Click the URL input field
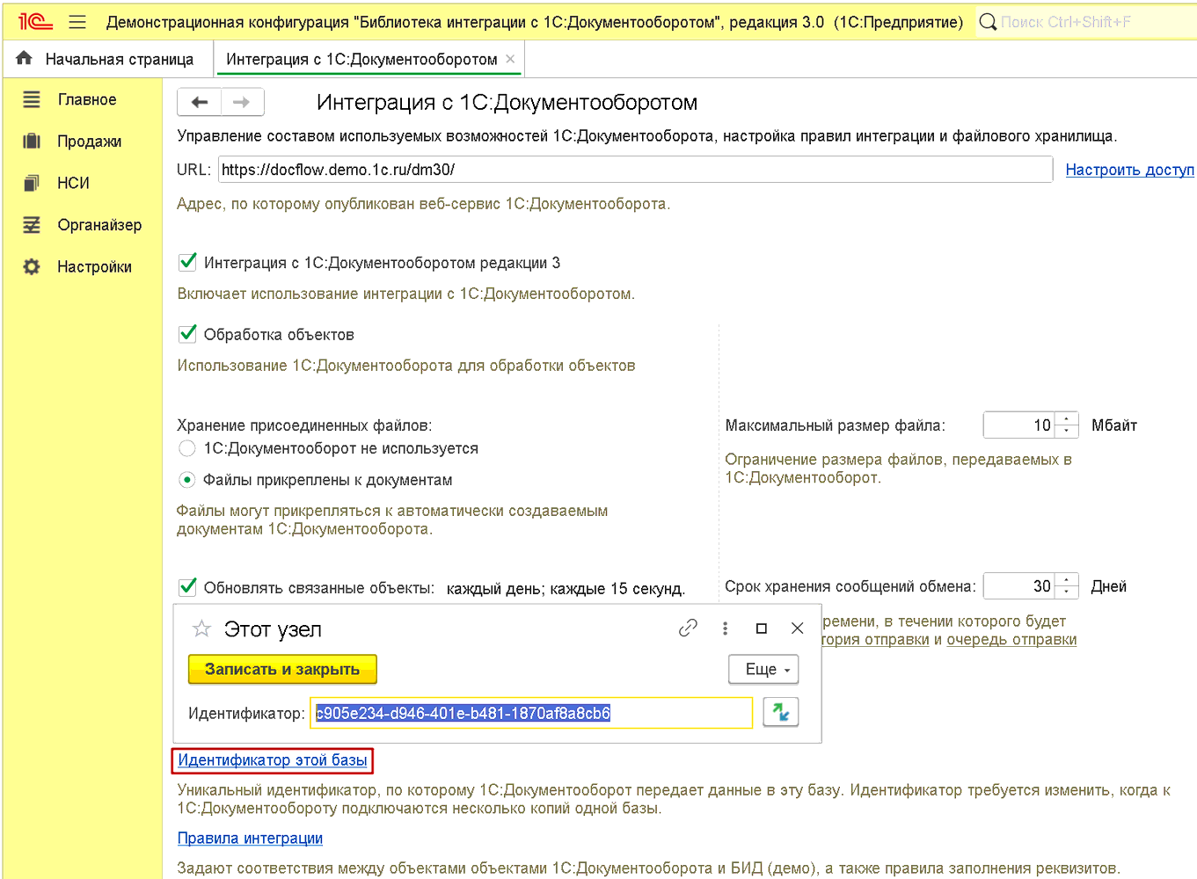The height and width of the screenshot is (879, 1197). (x=635, y=170)
